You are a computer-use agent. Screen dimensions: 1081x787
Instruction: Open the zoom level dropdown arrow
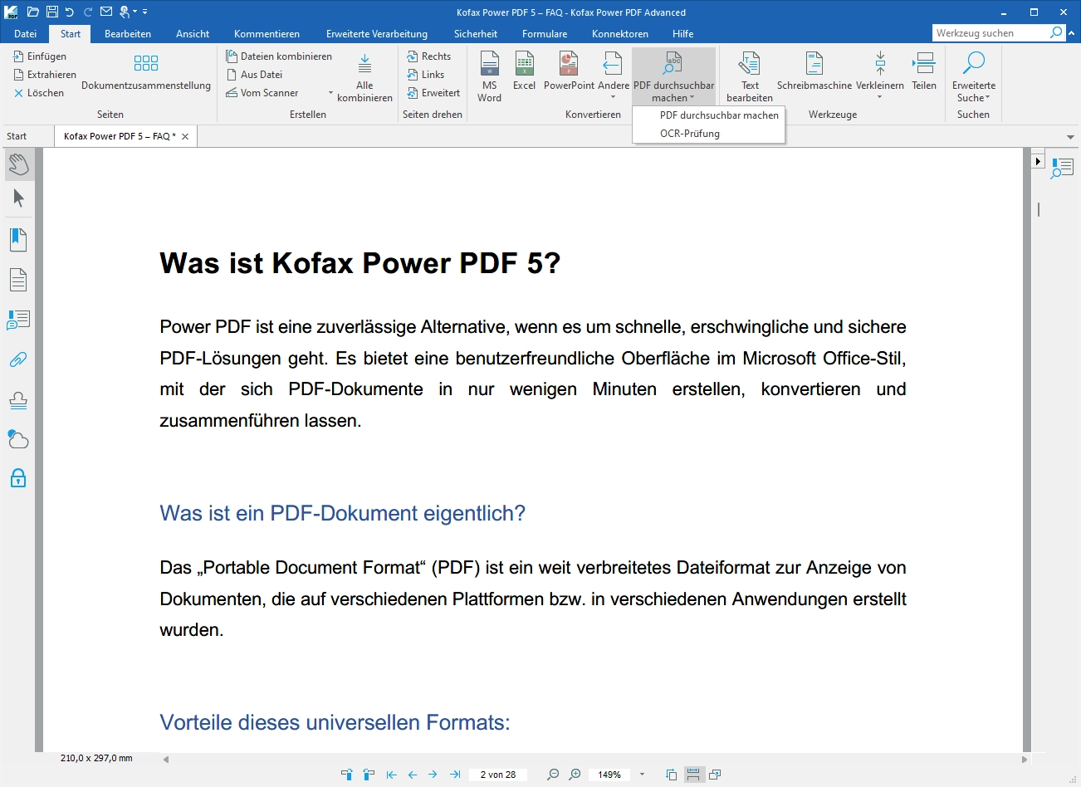click(642, 775)
